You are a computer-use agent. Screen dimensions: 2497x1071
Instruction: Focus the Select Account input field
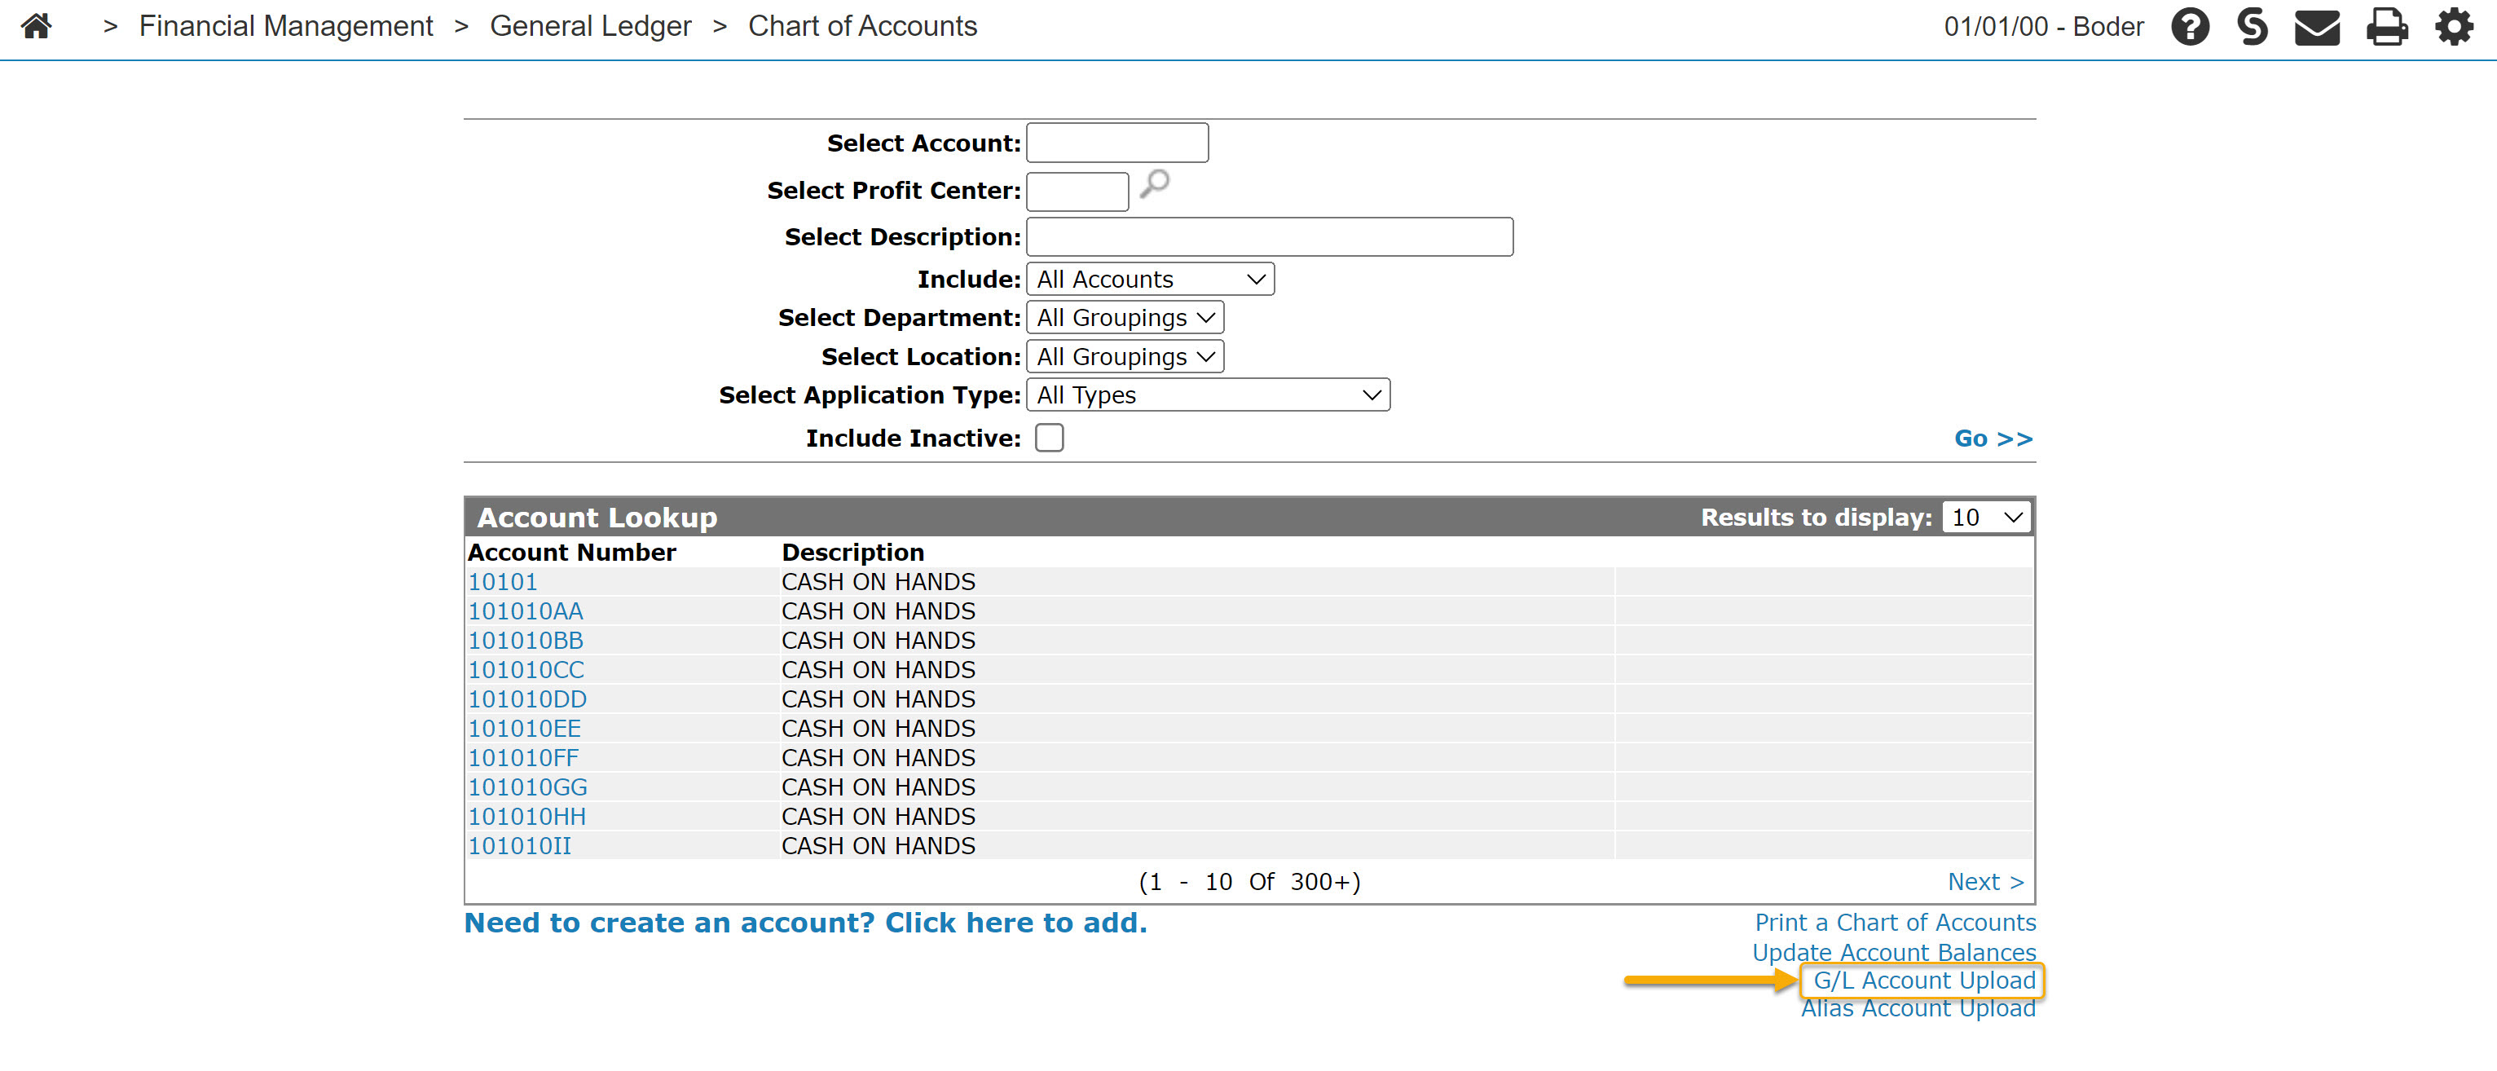(1116, 143)
